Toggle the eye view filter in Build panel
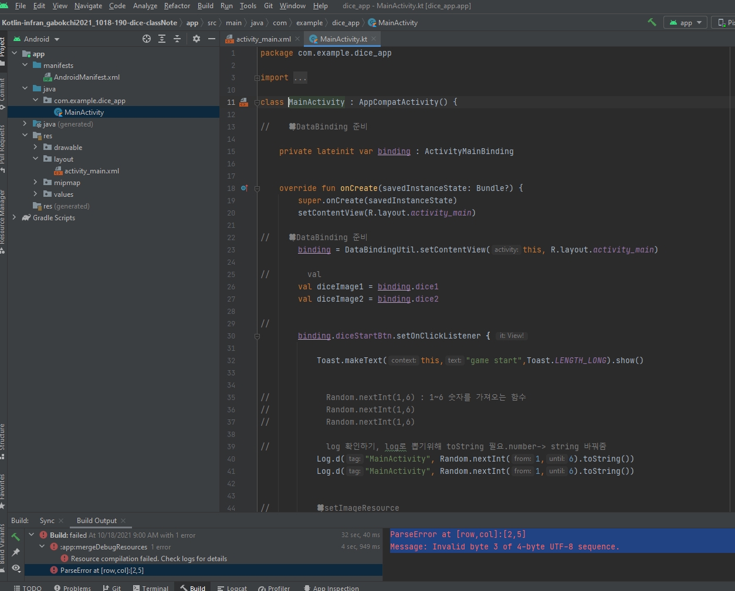Viewport: 735px width, 591px height. point(16,568)
